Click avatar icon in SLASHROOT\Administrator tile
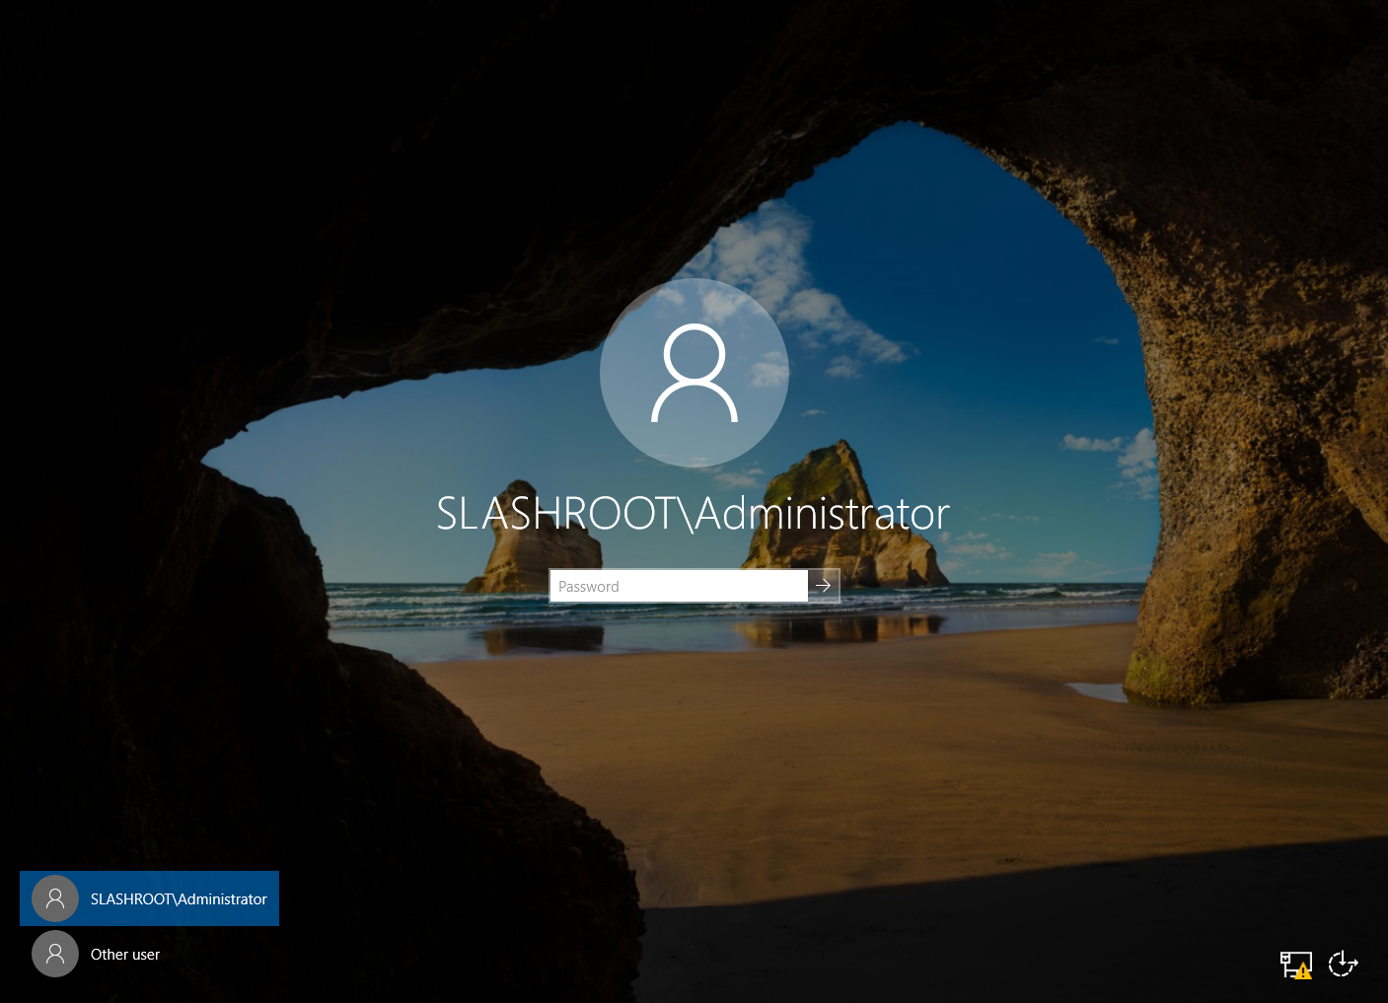The width and height of the screenshot is (1388, 1003). tap(55, 898)
